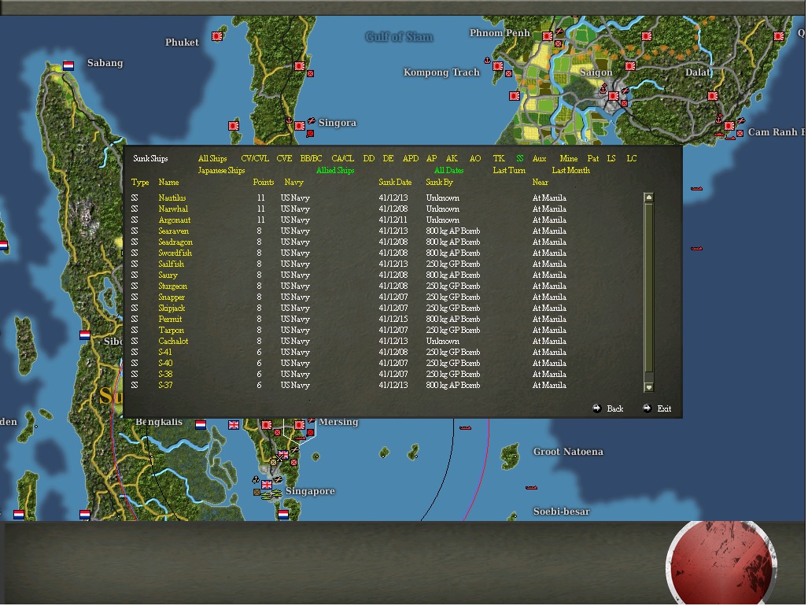The width and height of the screenshot is (808, 606).
Task: Show ships sunk Last Month
Action: point(571,171)
